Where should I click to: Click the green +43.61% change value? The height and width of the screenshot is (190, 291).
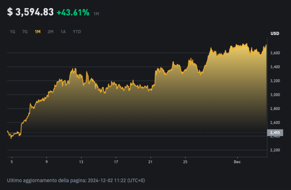pyautogui.click(x=73, y=13)
